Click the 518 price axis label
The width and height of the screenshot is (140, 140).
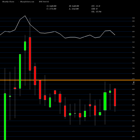pyautogui.click(x=133, y=121)
